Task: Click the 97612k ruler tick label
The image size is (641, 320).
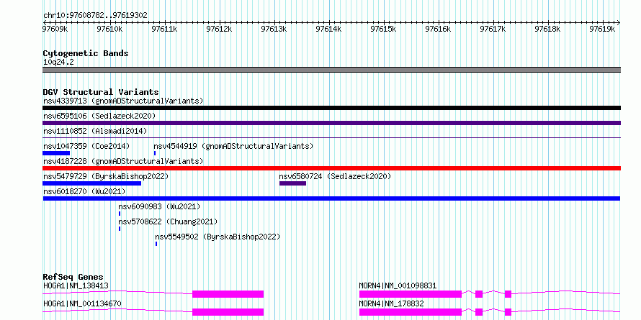Action: click(219, 29)
